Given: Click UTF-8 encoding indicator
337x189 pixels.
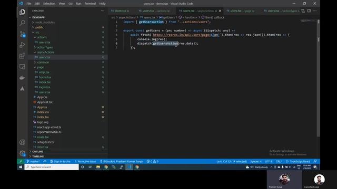Looking at the screenshot, I should tap(269, 161).
